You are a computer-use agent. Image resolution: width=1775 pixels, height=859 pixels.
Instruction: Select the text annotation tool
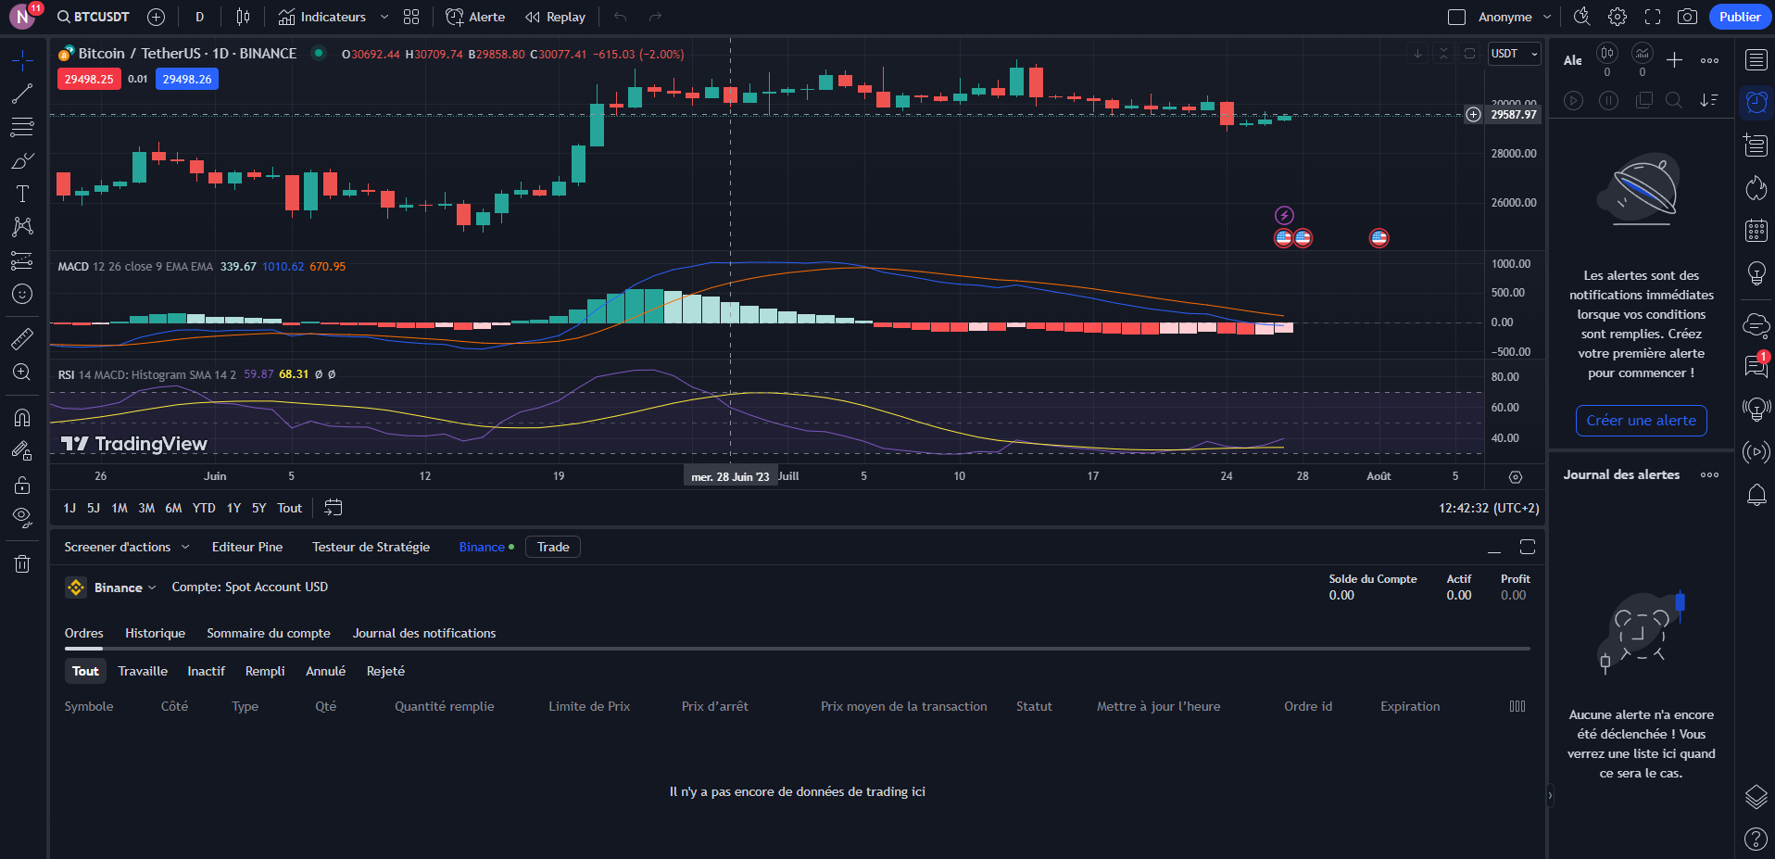click(x=22, y=194)
